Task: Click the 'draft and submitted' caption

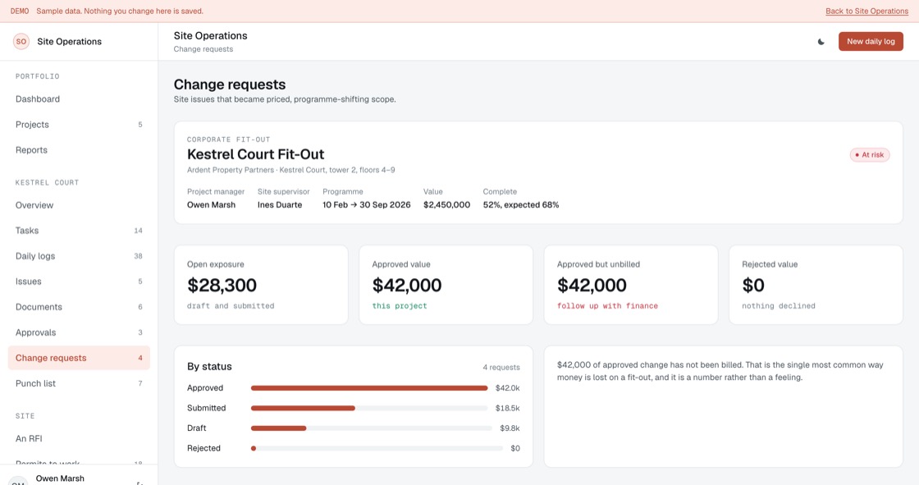Action: pos(231,305)
